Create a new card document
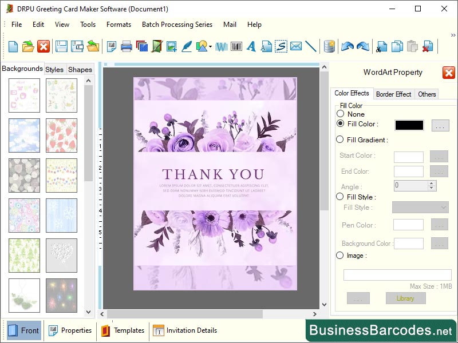This screenshot has width=458, height=343. pyautogui.click(x=13, y=46)
